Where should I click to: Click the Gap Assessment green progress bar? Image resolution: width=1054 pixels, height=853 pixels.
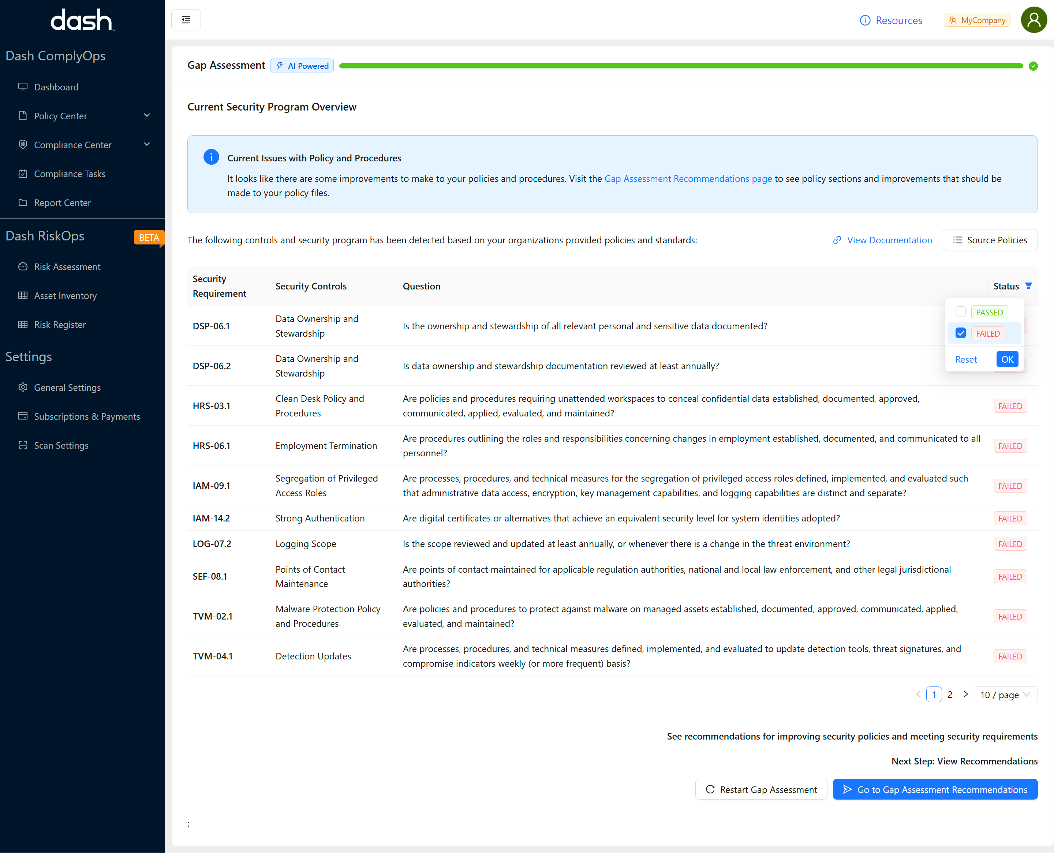tap(681, 66)
